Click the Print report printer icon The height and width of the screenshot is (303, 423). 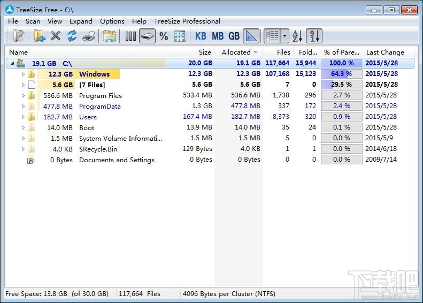pyautogui.click(x=89, y=36)
